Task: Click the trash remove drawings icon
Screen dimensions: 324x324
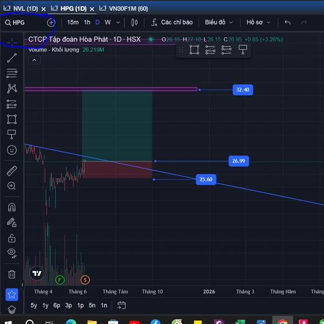Action: pos(12,274)
